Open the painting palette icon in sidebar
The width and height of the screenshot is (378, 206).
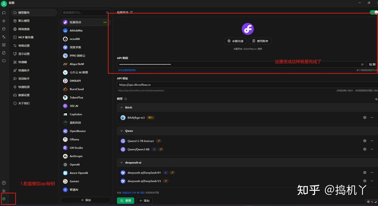coord(4,29)
